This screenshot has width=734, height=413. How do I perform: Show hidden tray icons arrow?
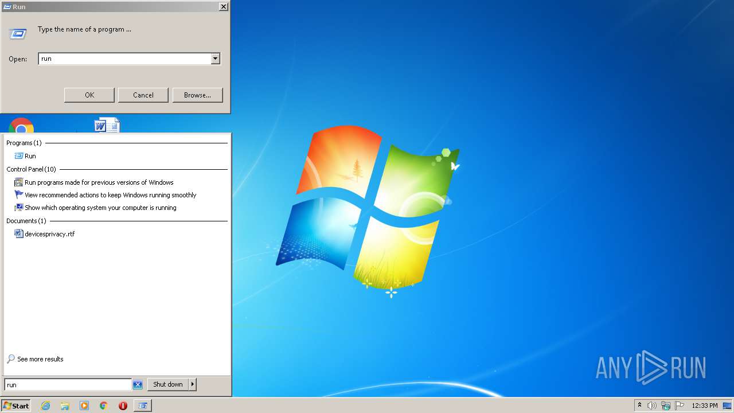(640, 406)
